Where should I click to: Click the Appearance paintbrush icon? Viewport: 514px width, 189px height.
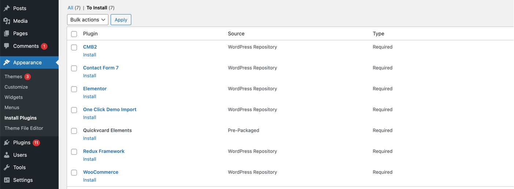click(7, 63)
